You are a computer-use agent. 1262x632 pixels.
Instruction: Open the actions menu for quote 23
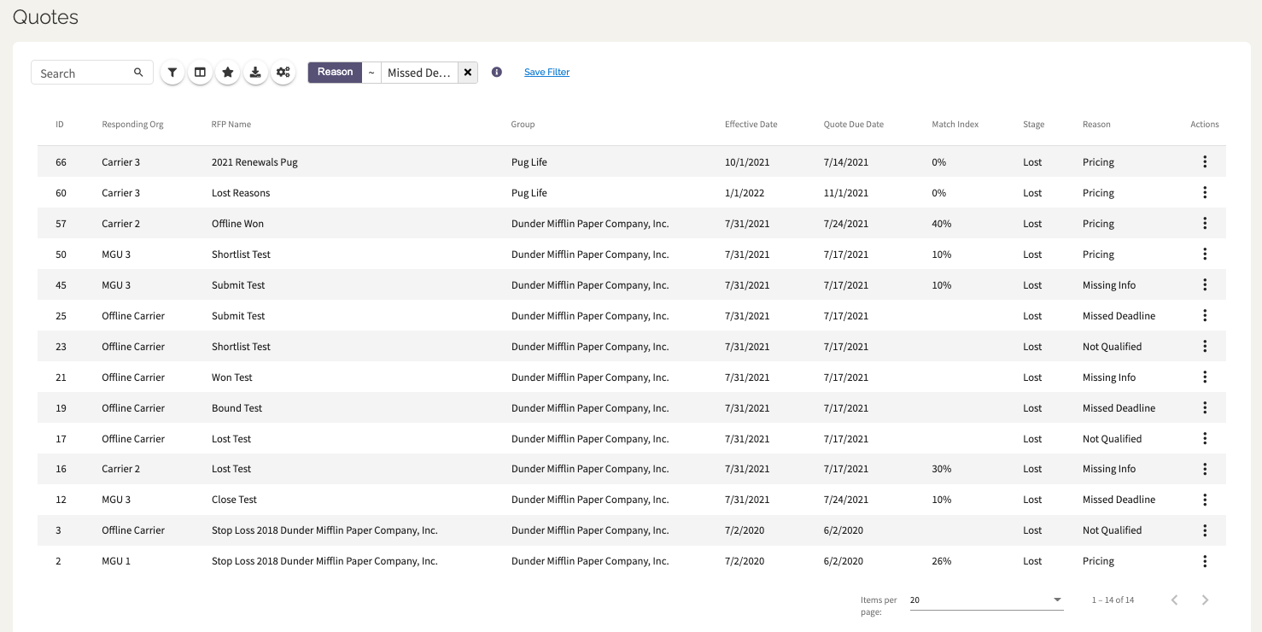[x=1205, y=347]
